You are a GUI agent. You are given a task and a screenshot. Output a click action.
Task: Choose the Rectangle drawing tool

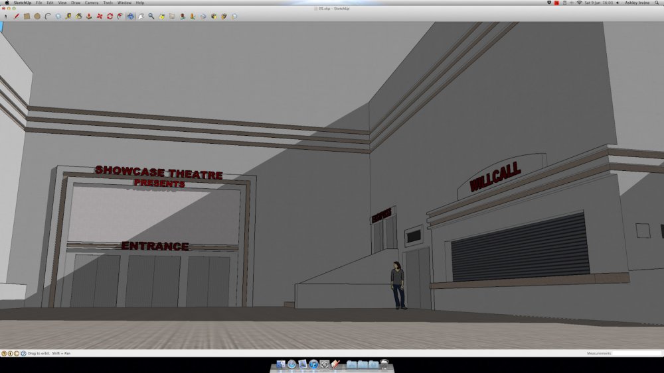pyautogui.click(x=27, y=16)
